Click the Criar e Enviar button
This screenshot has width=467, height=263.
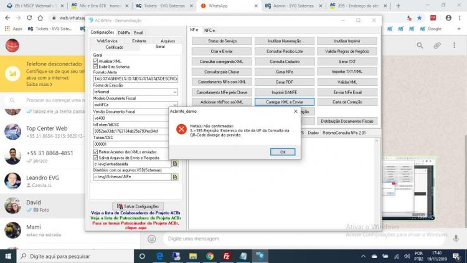click(222, 51)
